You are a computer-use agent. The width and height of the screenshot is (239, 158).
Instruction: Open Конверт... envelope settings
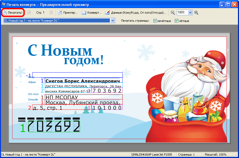(x=92, y=13)
